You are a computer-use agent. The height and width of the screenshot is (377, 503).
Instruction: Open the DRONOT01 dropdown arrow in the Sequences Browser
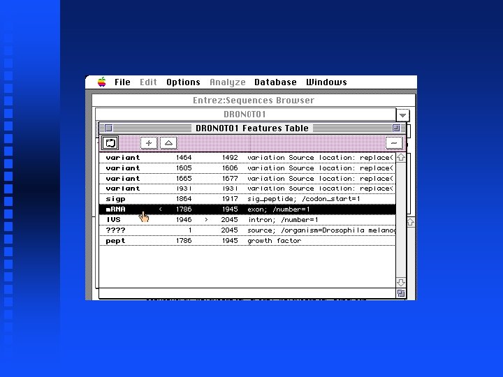[x=402, y=114]
